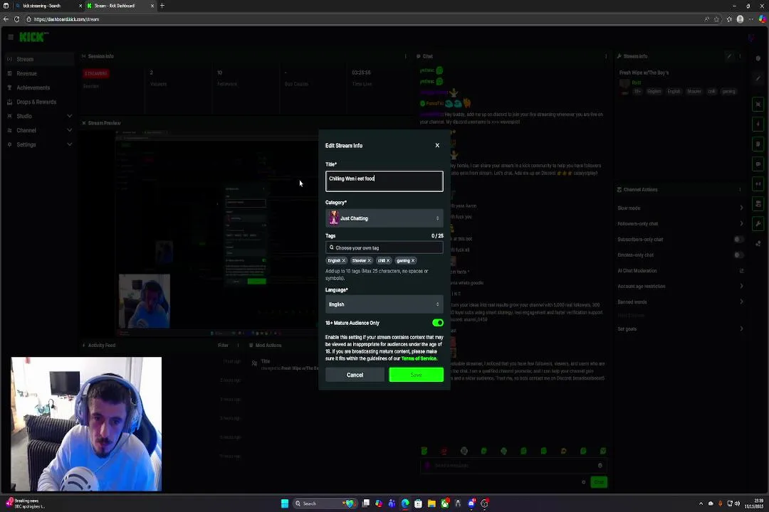Remove the Shooter tag chip
The width and height of the screenshot is (769, 512).
[370, 261]
